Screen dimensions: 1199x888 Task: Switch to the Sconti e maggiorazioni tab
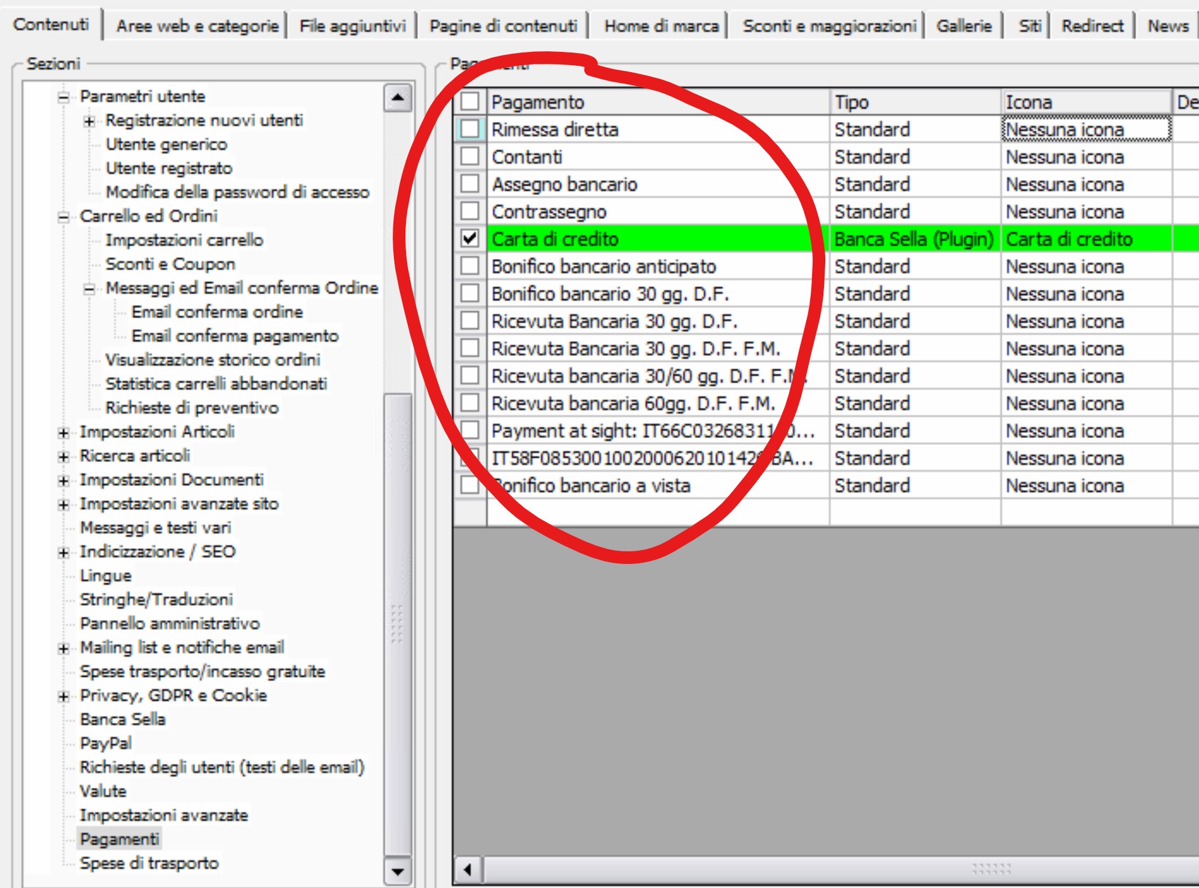829,26
